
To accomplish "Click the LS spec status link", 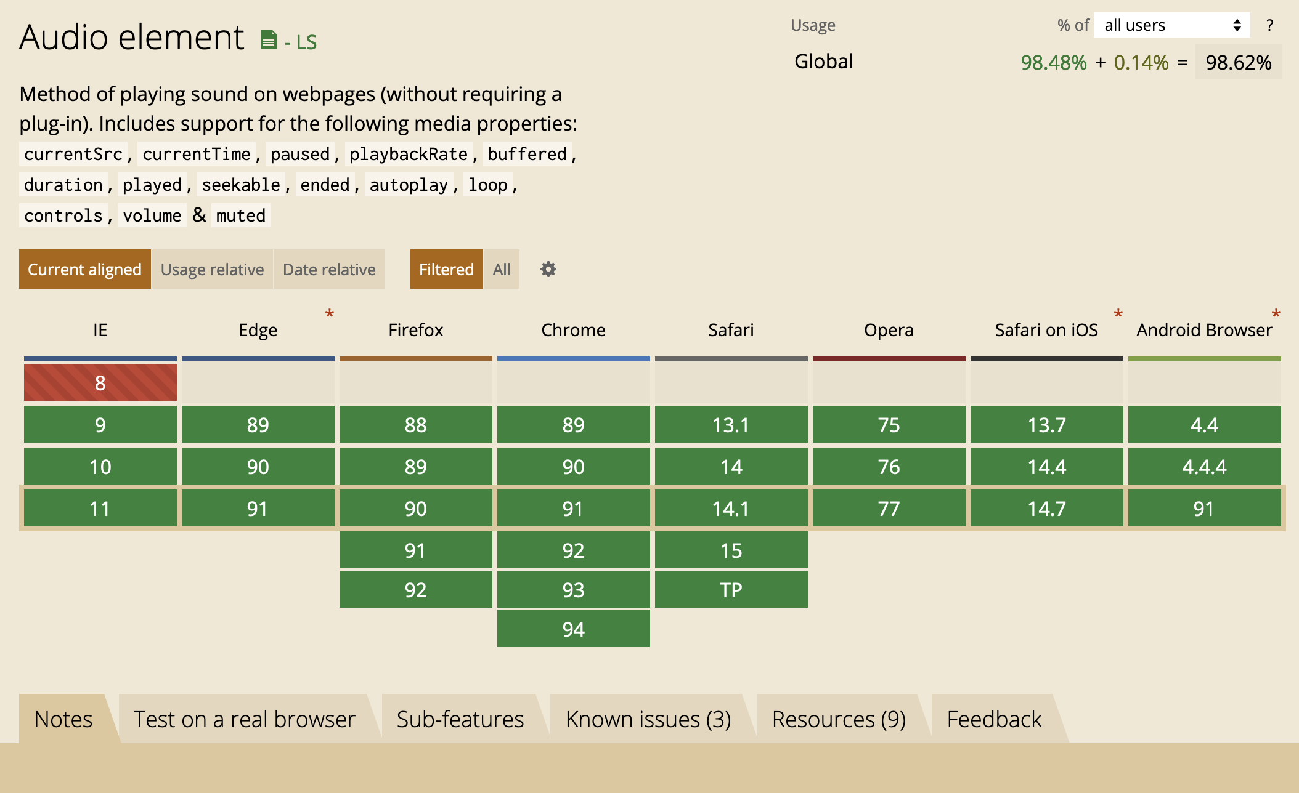I will coord(306,42).
